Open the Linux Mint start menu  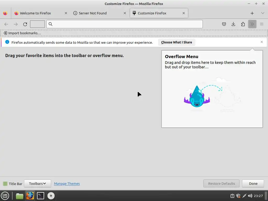tap(5, 196)
